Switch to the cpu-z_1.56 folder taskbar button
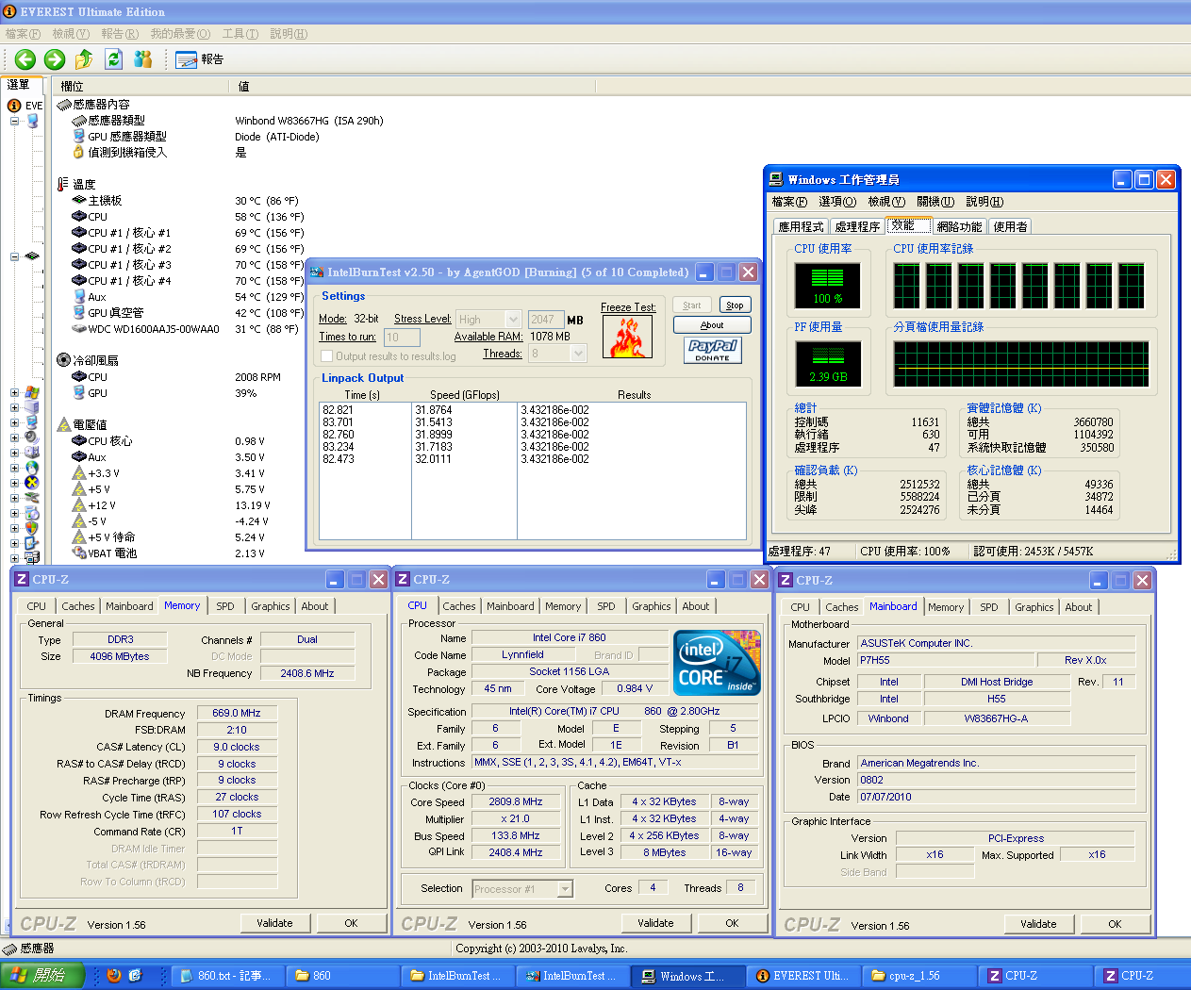Image resolution: width=1191 pixels, height=990 pixels. 919,976
